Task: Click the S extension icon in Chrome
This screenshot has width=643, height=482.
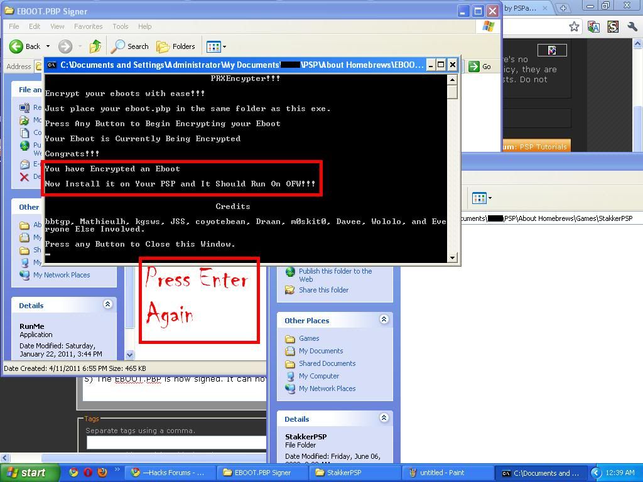Action: pyautogui.click(x=613, y=26)
